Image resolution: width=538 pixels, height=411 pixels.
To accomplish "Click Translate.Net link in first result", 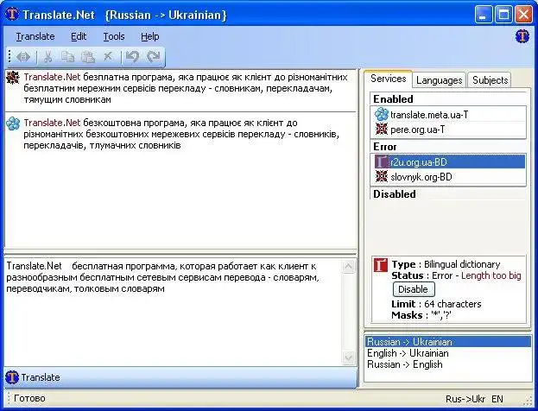I will coord(52,77).
